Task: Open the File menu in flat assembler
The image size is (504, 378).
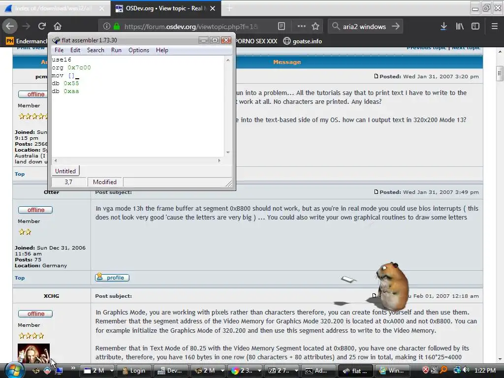Action: coord(59,50)
